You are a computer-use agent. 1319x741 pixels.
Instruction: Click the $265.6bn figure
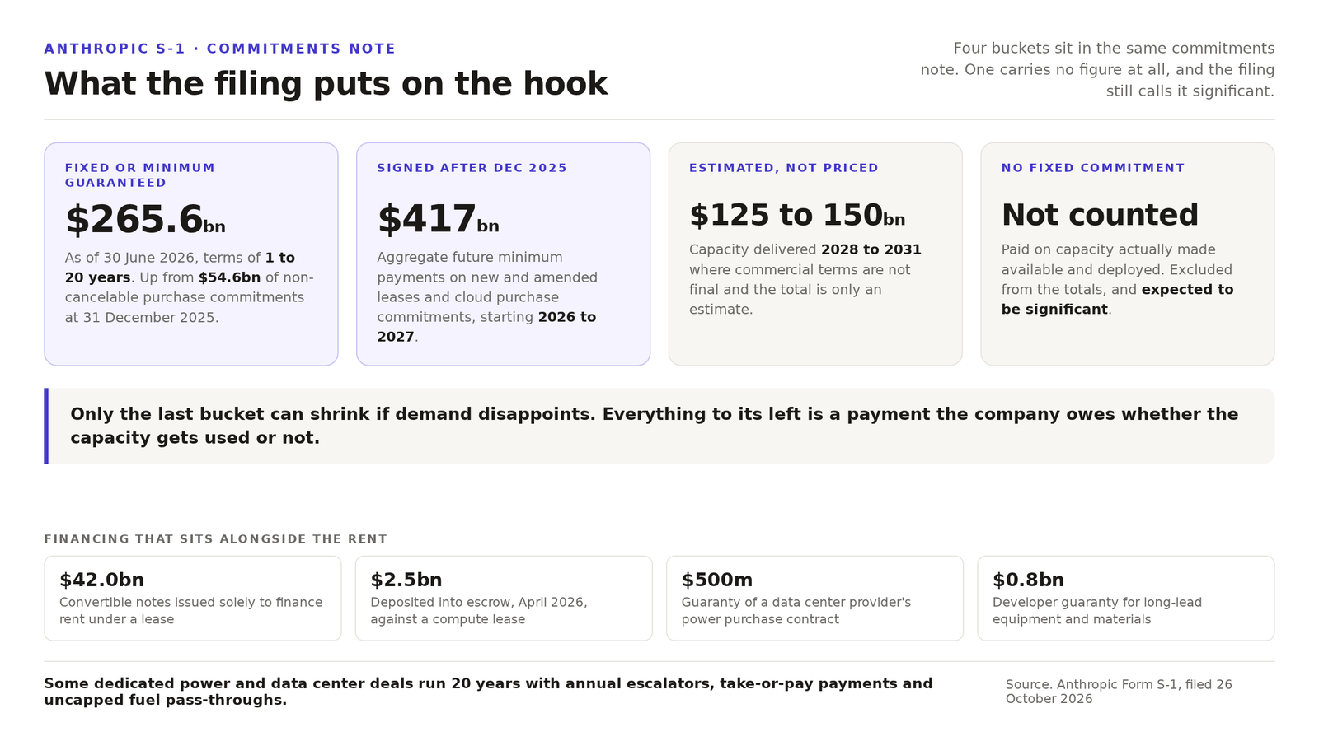(x=145, y=220)
